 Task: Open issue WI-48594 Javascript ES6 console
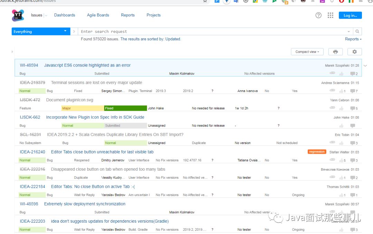pos(87,65)
